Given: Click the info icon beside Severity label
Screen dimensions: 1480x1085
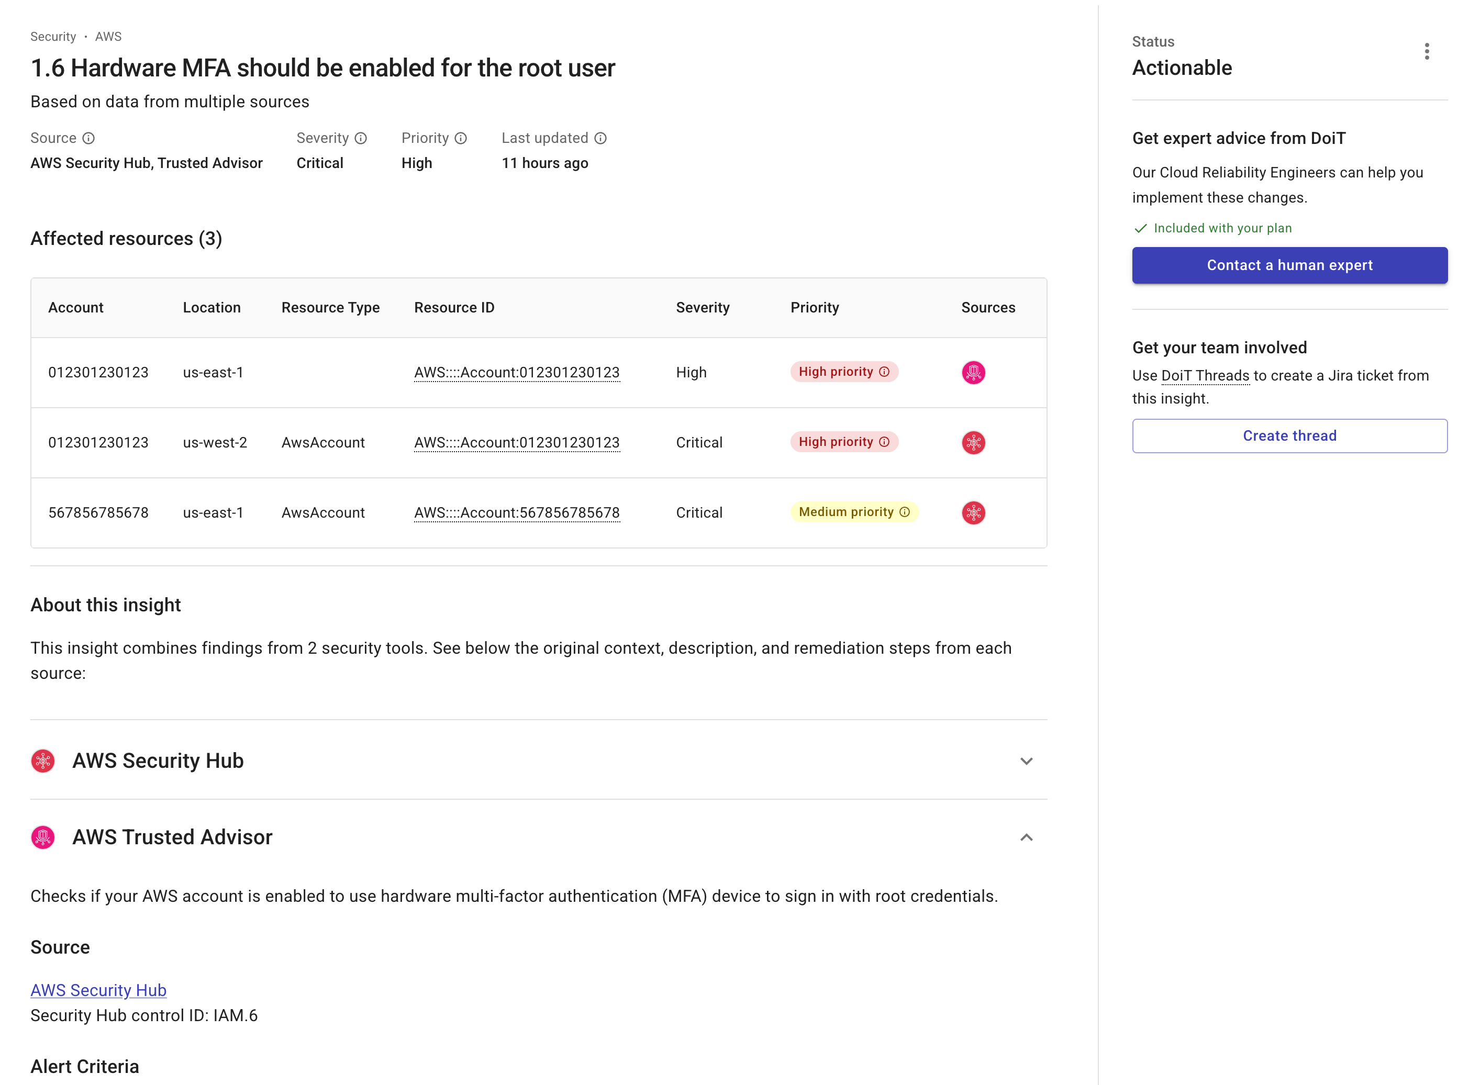Looking at the screenshot, I should click(361, 138).
